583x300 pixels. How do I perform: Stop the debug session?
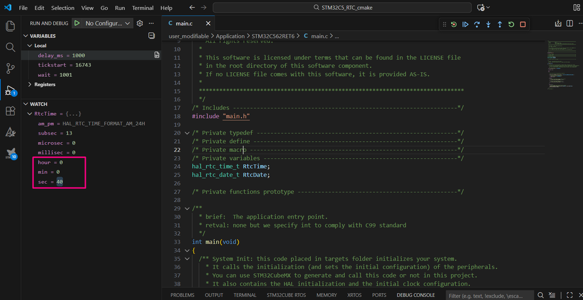point(523,24)
